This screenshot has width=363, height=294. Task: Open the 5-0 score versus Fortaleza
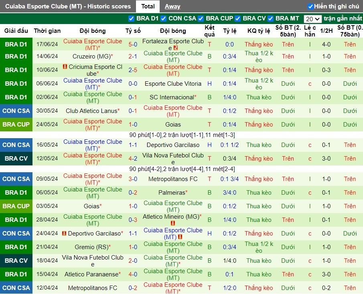[x=133, y=44]
